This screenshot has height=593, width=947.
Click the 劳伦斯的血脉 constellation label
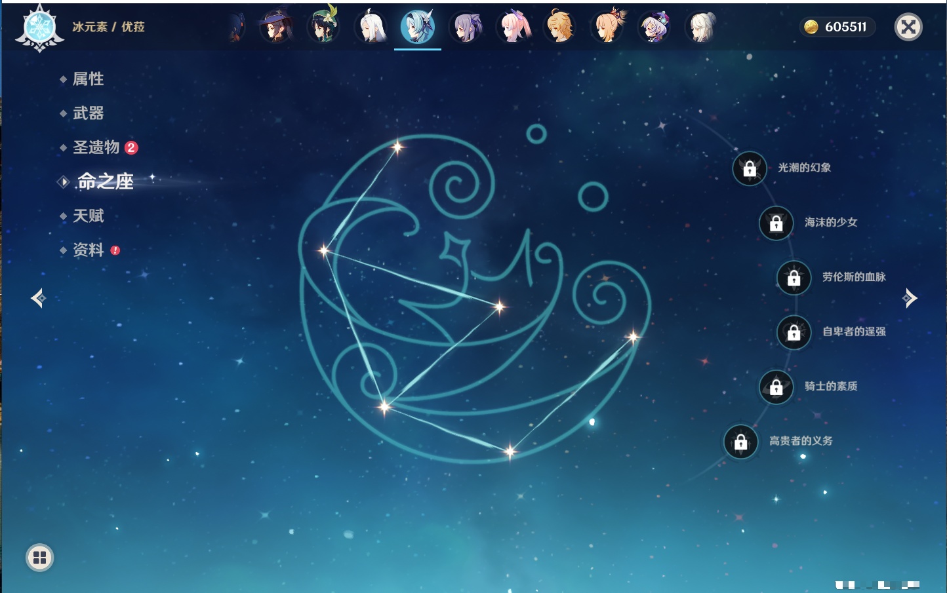point(854,277)
